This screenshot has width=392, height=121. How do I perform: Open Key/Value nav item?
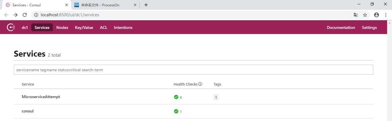(84, 27)
